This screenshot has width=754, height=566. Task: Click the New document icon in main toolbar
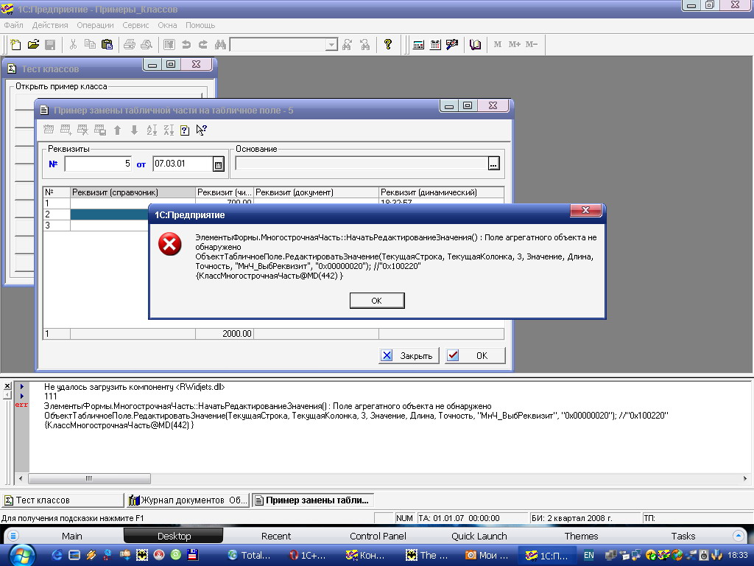(x=16, y=44)
